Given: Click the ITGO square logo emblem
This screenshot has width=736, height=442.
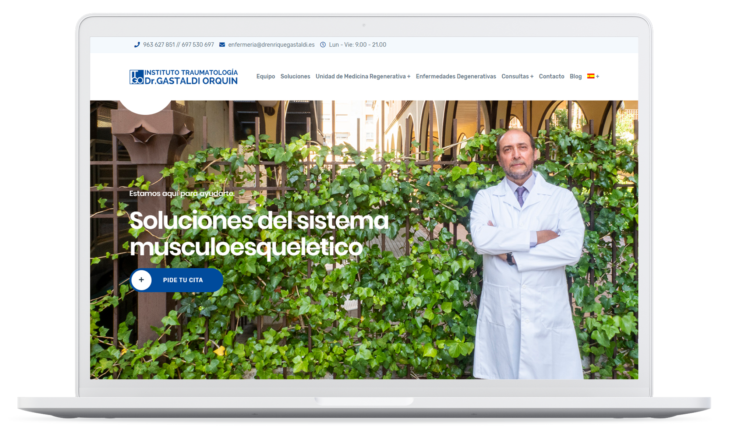Looking at the screenshot, I should (137, 77).
